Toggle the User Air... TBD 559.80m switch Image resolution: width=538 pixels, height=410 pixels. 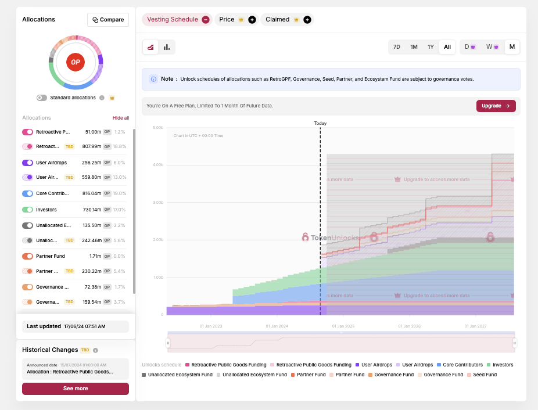(27, 177)
